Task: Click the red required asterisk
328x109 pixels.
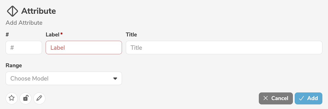Action: 61,34
